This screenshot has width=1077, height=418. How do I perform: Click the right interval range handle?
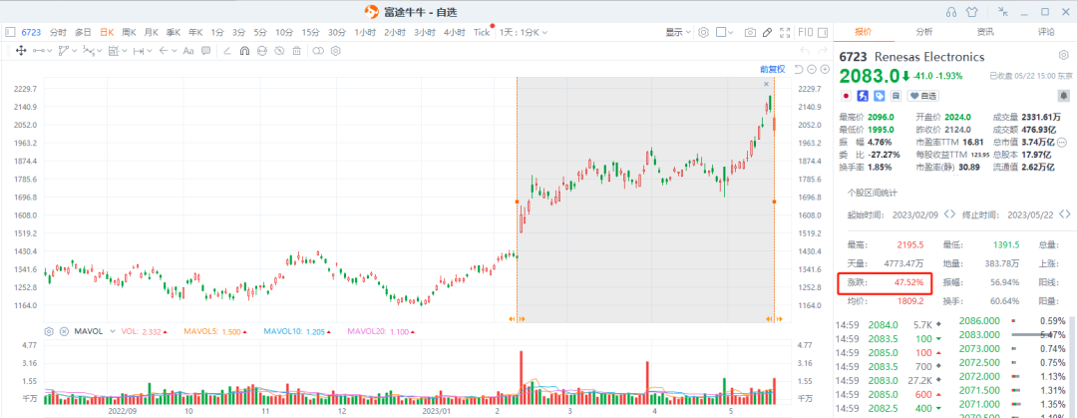pyautogui.click(x=774, y=202)
